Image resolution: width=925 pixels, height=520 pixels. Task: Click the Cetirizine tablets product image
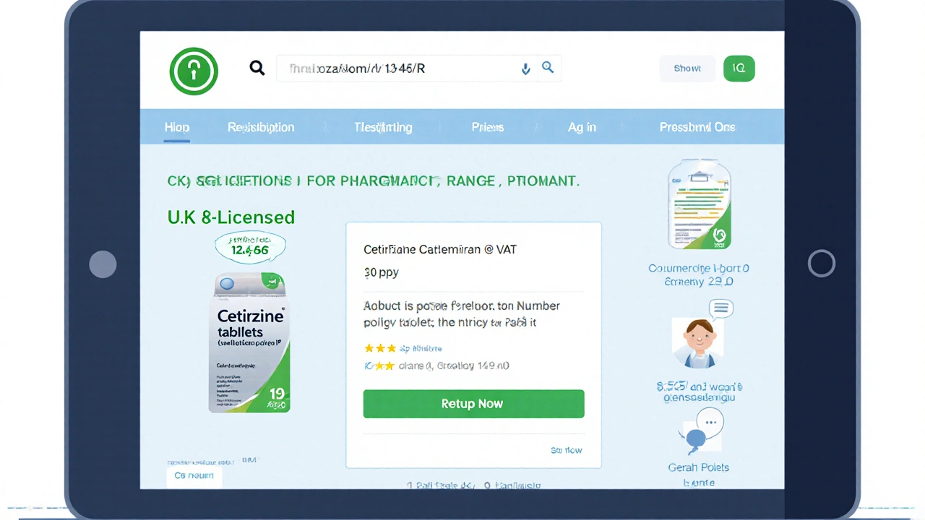click(249, 342)
